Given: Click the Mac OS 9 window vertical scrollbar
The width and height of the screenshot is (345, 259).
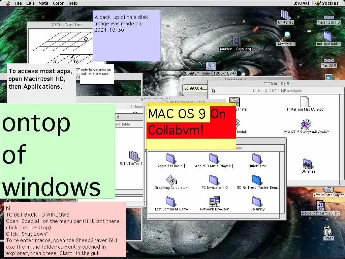Looking at the screenshot, I should (x=342, y=137).
